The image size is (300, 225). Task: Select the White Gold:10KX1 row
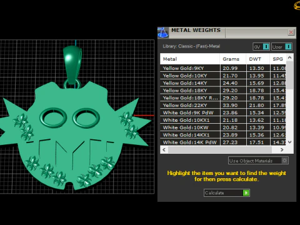tap(223, 120)
